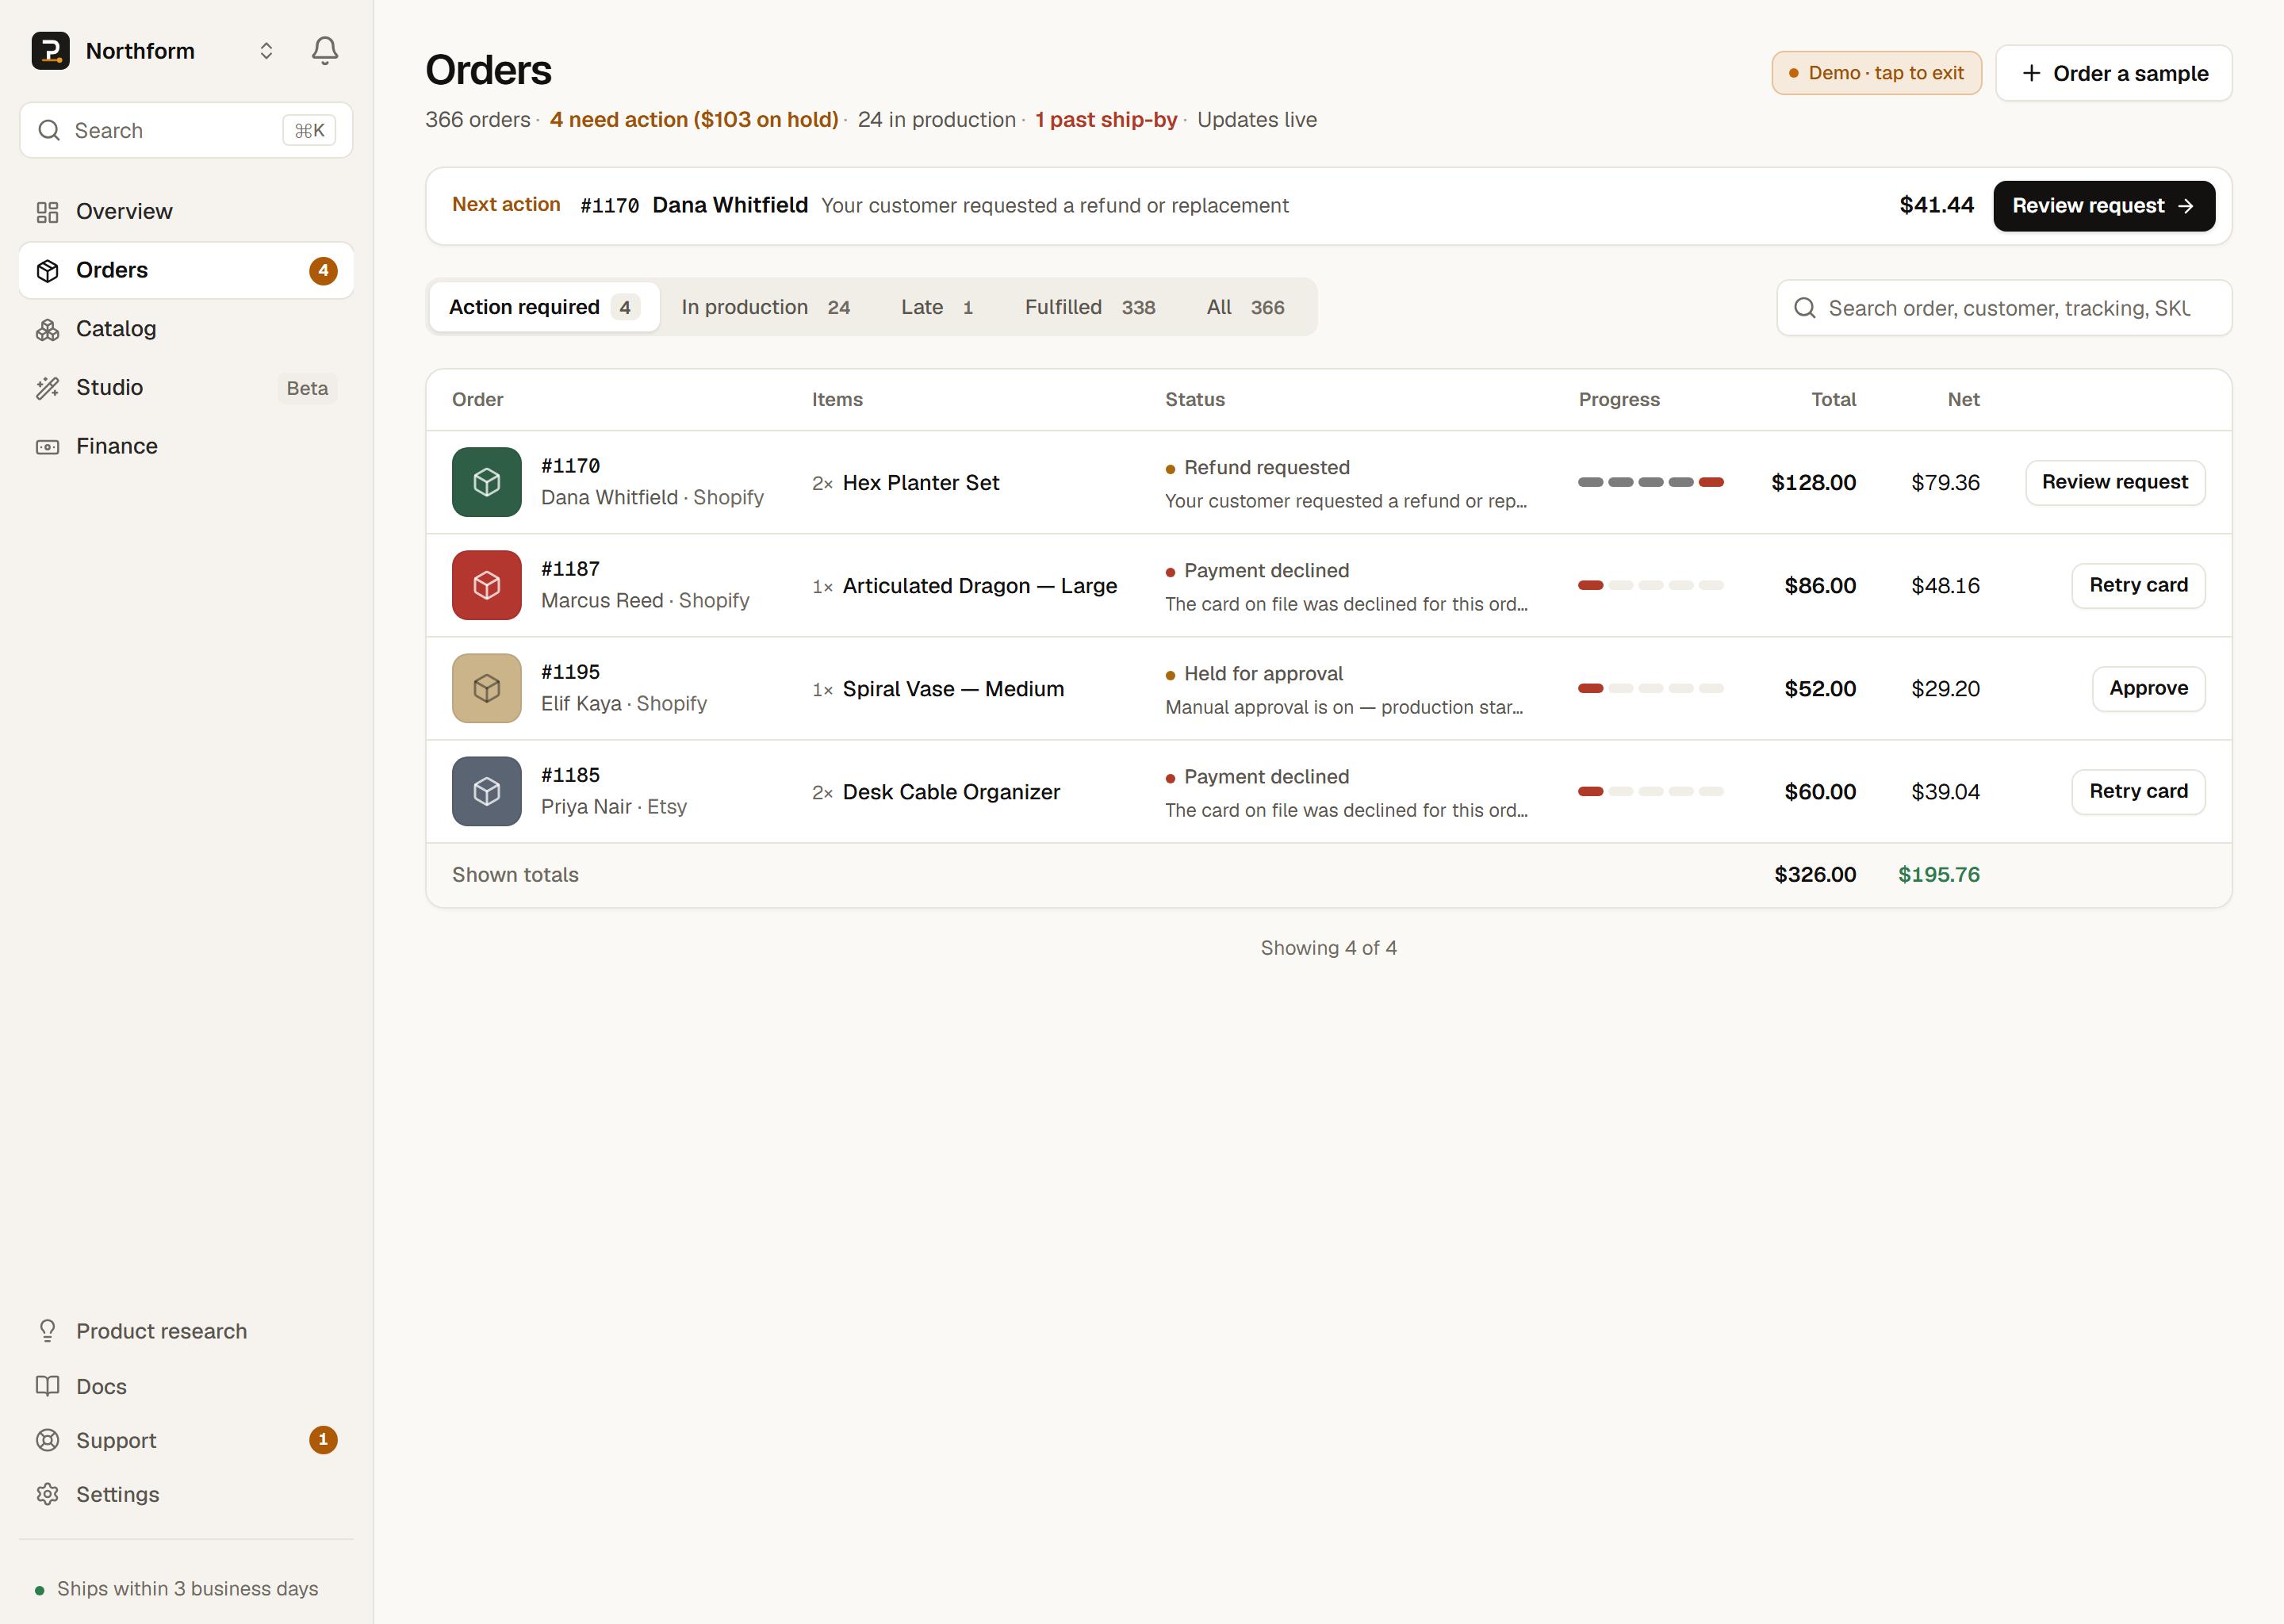The width and height of the screenshot is (2284, 1624).
Task: Click Review request in #1170 row
Action: 2115,482
